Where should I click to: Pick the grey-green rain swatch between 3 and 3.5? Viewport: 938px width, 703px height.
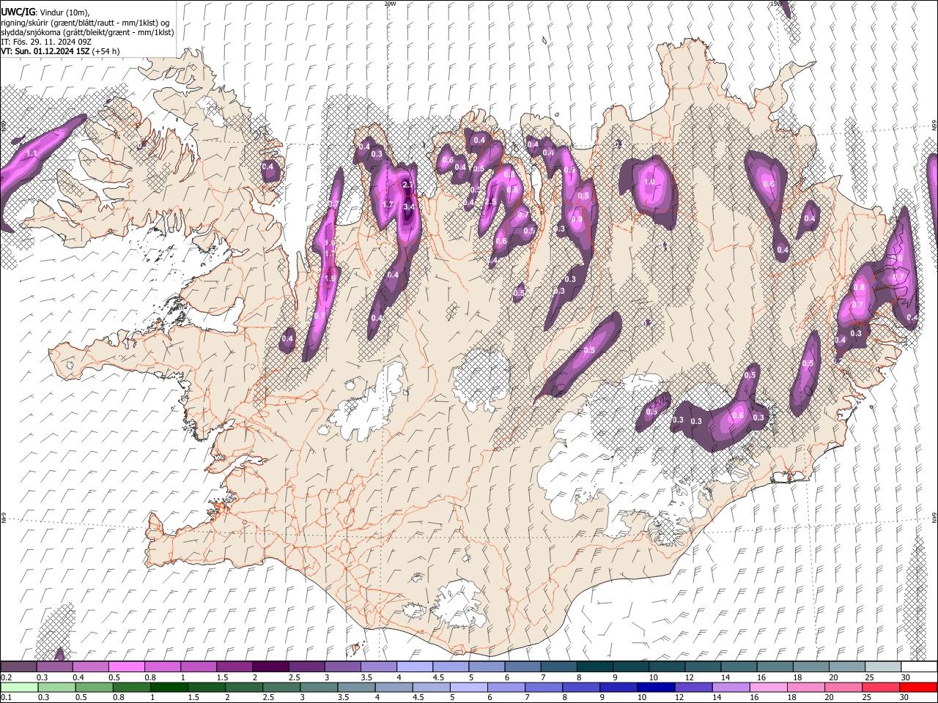320,687
